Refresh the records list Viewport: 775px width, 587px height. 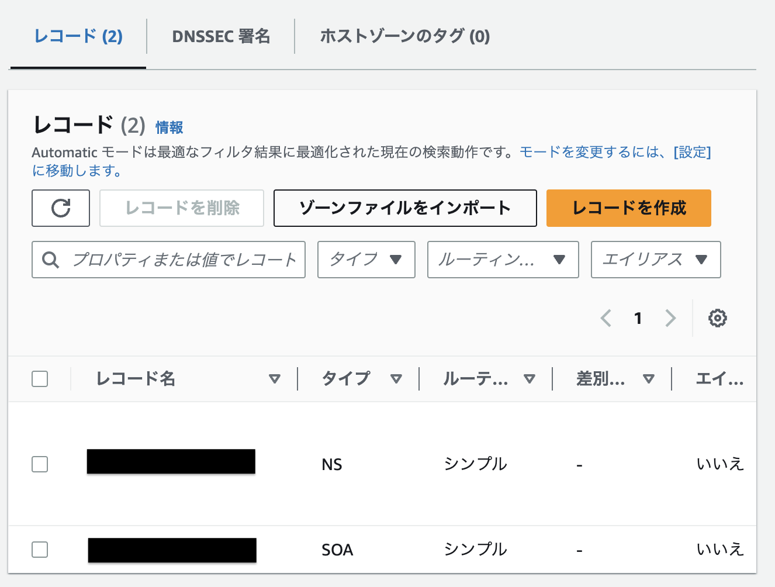tap(60, 208)
